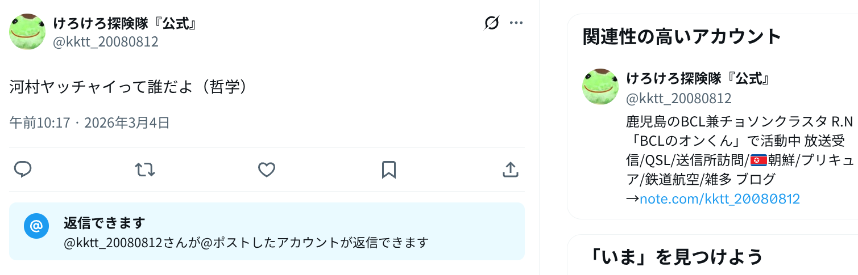Bookmark this post
The width and height of the screenshot is (858, 275).
388,170
